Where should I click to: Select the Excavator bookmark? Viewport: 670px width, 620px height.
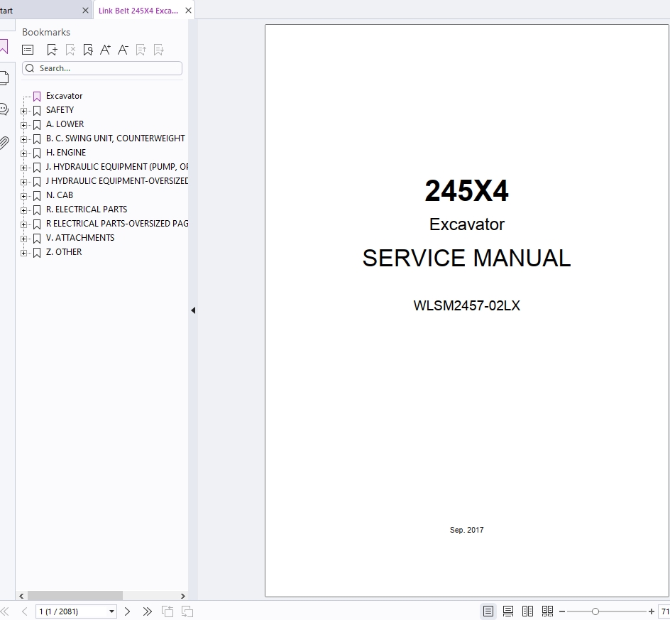click(x=64, y=96)
